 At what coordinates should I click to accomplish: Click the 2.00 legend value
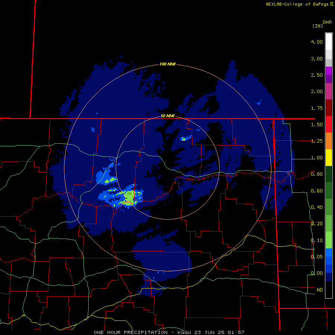coord(317,92)
